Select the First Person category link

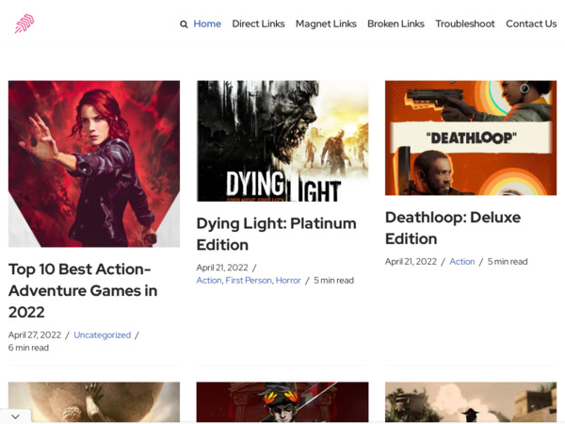pyautogui.click(x=249, y=280)
